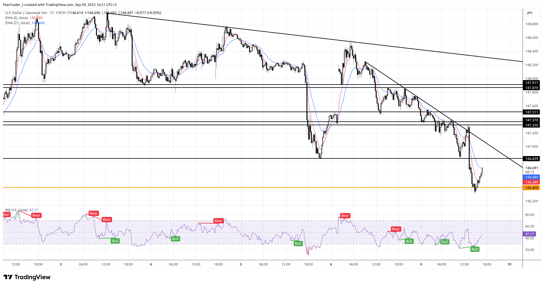
Task: Select the orange 146.400 price label
Action: pos(531,188)
